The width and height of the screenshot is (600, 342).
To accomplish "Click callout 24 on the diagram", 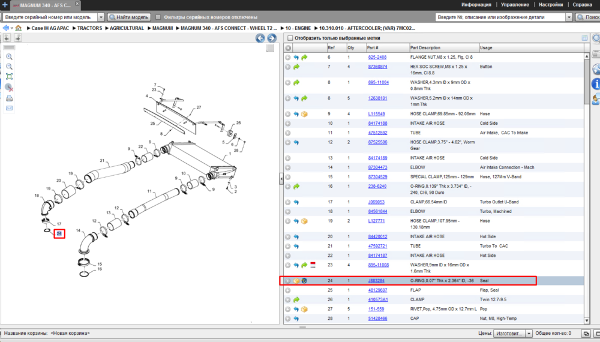I will pyautogui.click(x=59, y=234).
